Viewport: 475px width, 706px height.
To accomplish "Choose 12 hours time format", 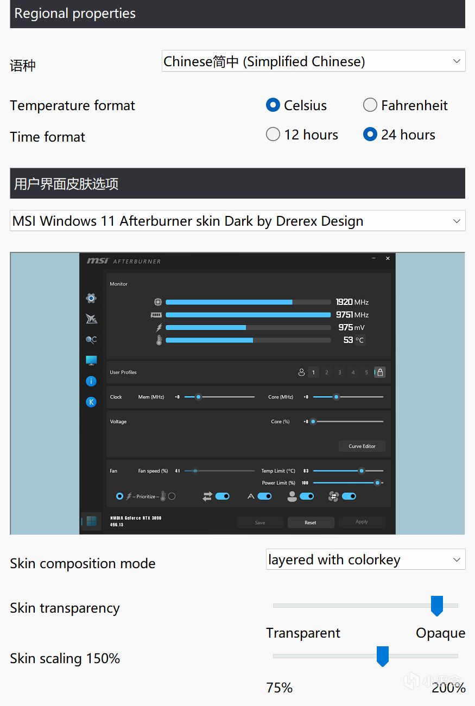I will tap(273, 134).
